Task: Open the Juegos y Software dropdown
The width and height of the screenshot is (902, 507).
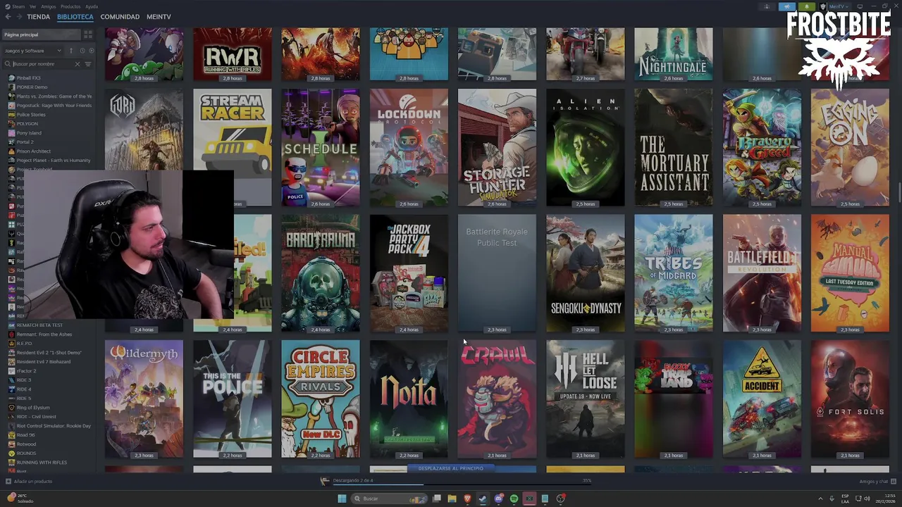Action: (33, 51)
